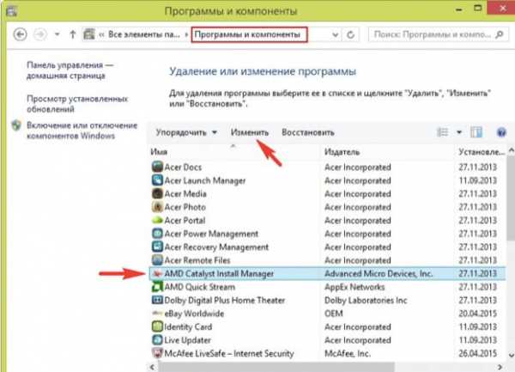This screenshot has width=515, height=372.
Task: Click 'Acer Launch Manager' program name
Action: [205, 180]
